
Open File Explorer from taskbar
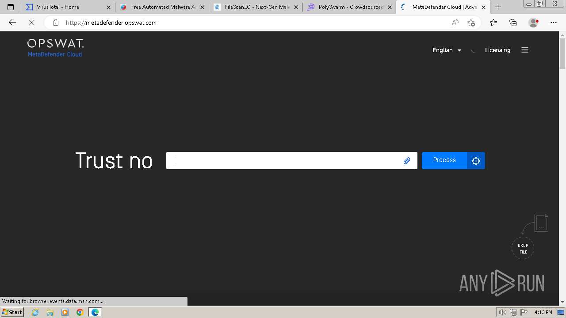click(50, 312)
